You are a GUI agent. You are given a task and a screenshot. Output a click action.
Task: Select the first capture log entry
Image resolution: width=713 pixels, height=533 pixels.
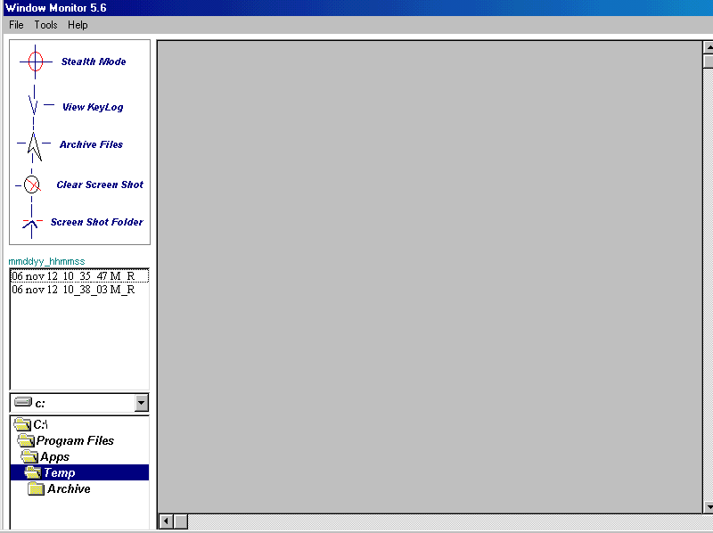coord(78,275)
